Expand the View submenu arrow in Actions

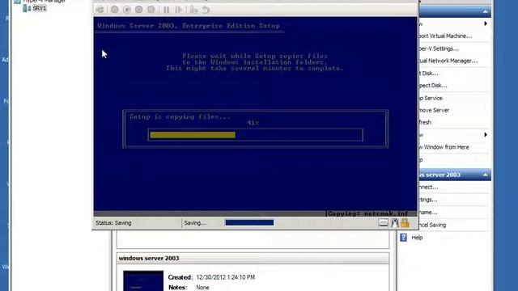[486, 135]
